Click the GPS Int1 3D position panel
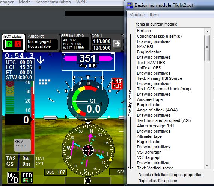Screen dimensions: 214x186 (x=75, y=42)
